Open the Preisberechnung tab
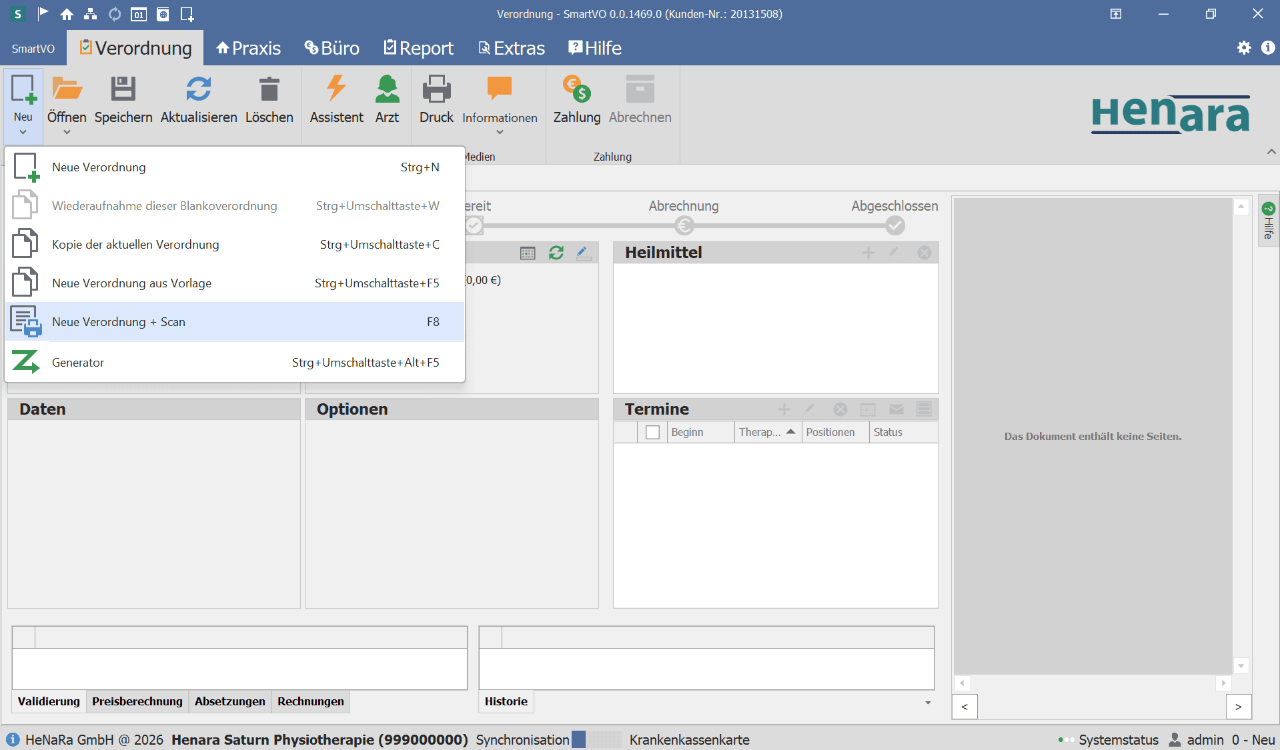1280x750 pixels. coord(137,701)
